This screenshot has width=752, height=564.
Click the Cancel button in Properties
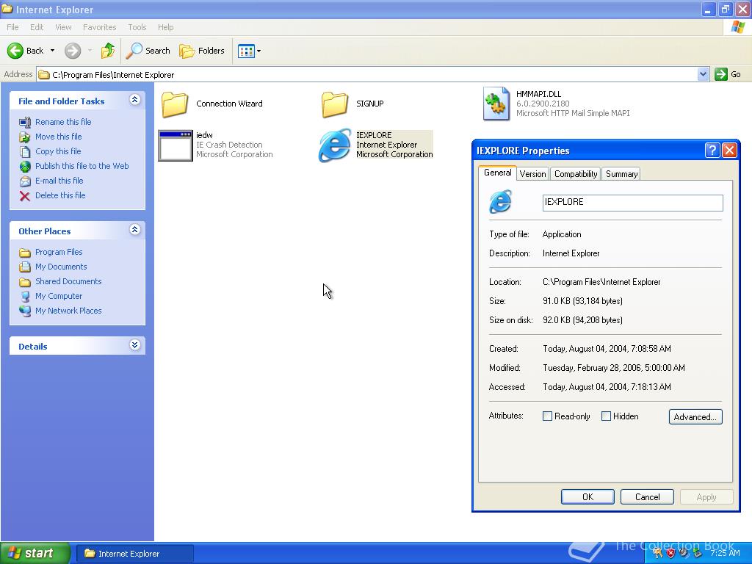point(648,497)
